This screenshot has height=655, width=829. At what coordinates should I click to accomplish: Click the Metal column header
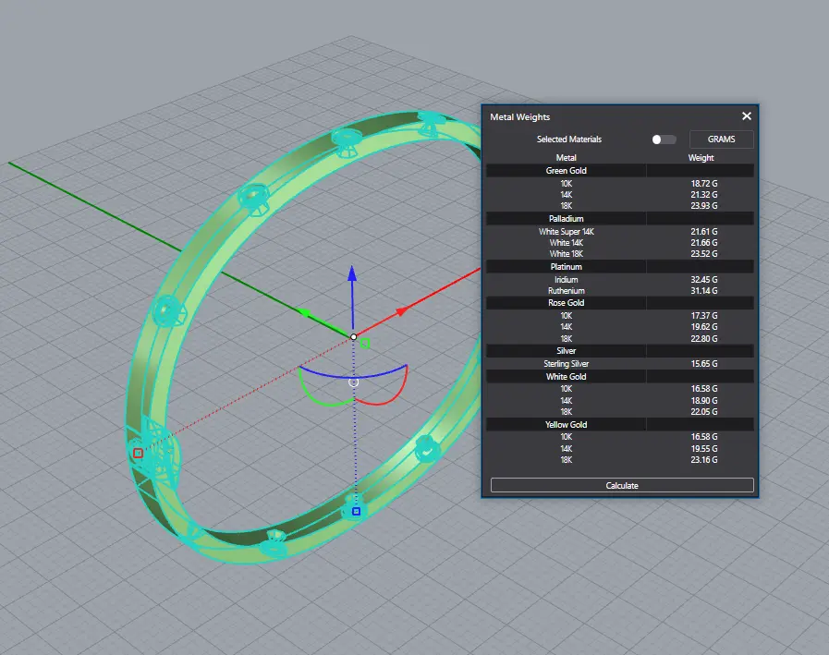[x=566, y=158]
